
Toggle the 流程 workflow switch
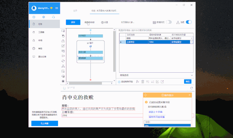189,22
